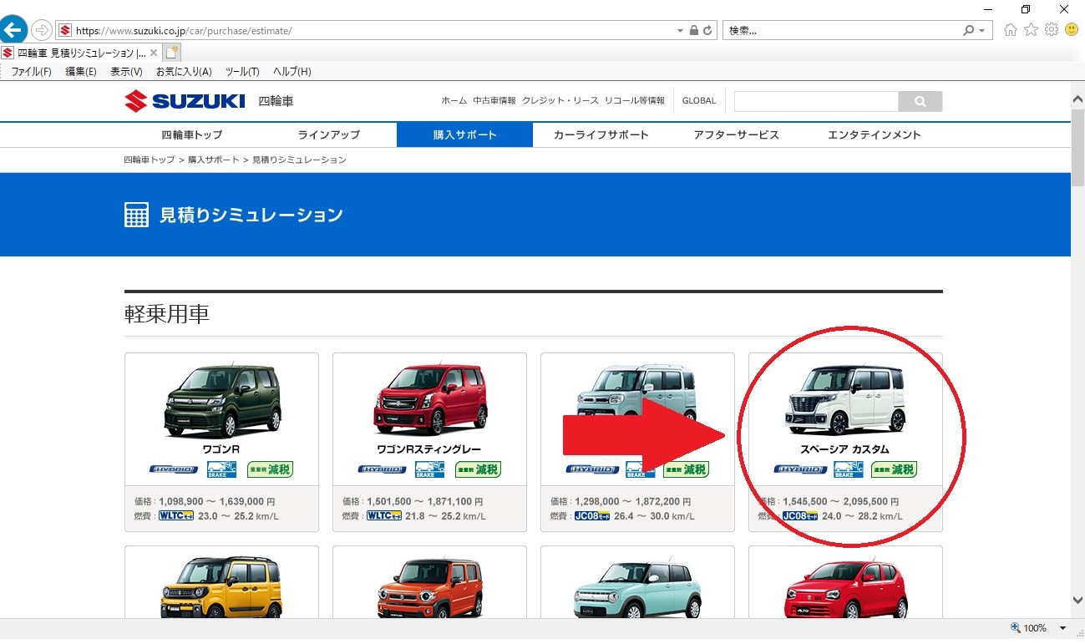Click the HYBRID badge under ワゴンR
This screenshot has width=1085, height=644.
tap(173, 469)
